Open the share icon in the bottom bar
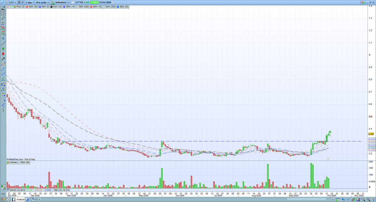 [x=8, y=199]
